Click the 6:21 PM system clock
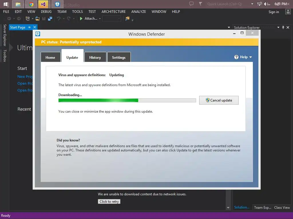Screen dimensions: 293x219 [x=280, y=4]
